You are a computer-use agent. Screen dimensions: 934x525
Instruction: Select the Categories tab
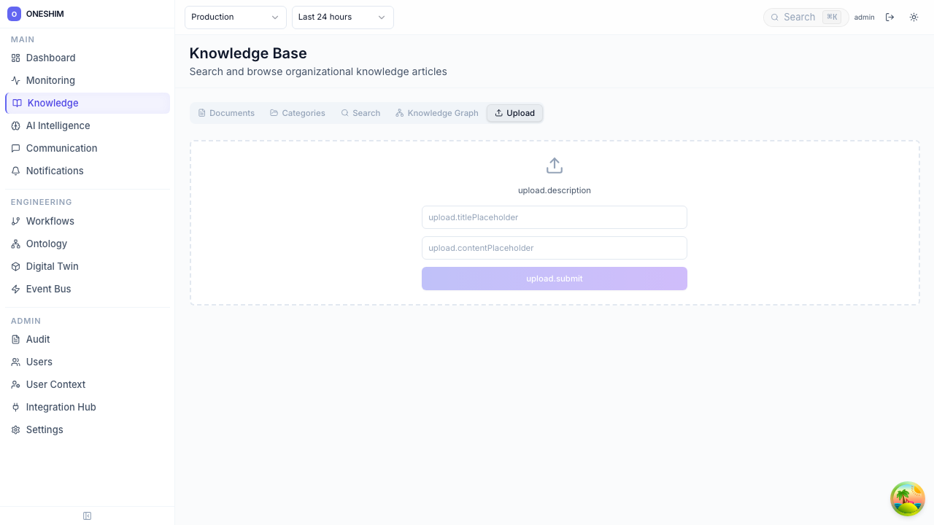tap(297, 113)
